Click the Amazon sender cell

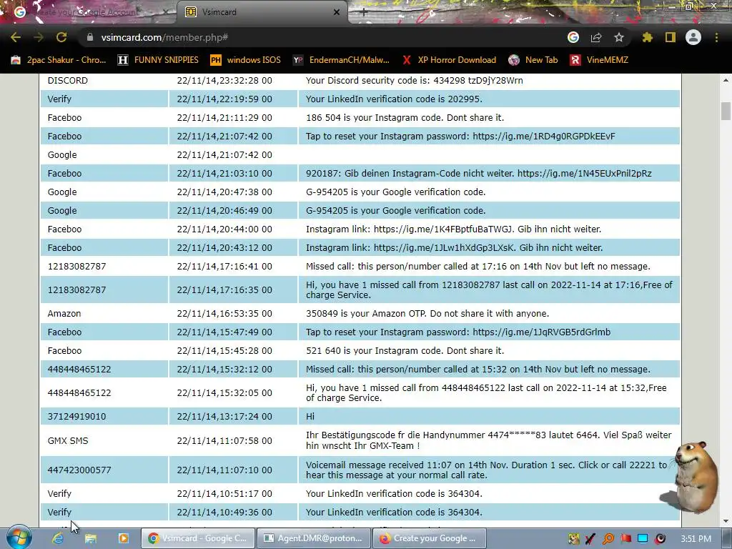pyautogui.click(x=104, y=313)
